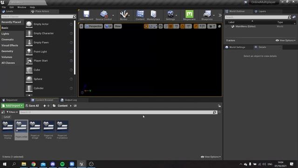This screenshot has height=168, width=298.
Task: Maximize or restore the viewport
Action: (x=219, y=26)
